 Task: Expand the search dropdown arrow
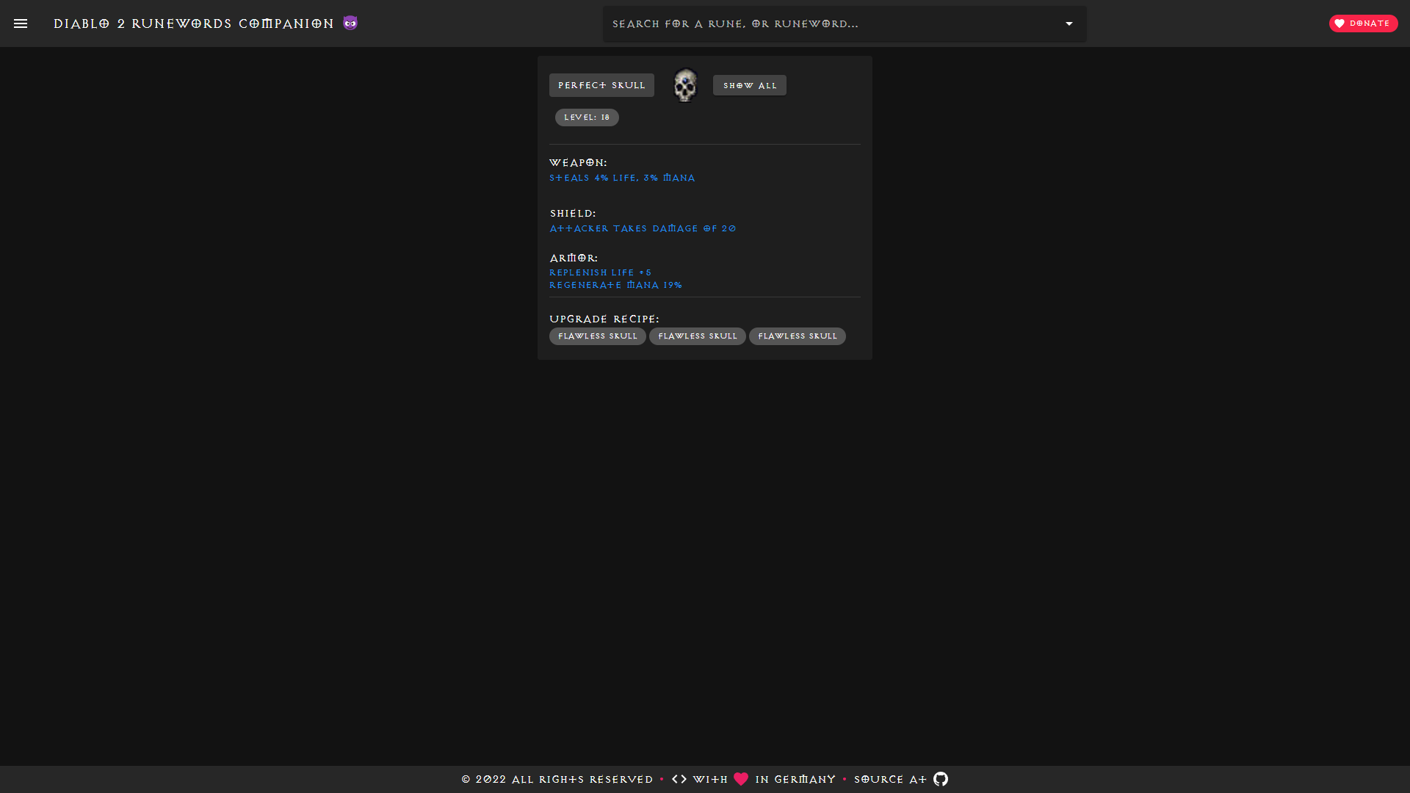click(1069, 23)
